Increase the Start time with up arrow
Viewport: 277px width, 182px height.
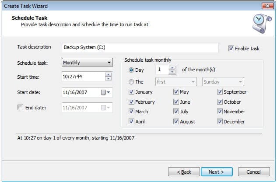(x=108, y=74)
